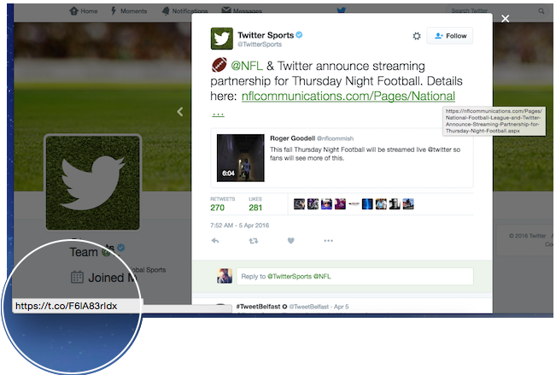
Task: Follow Twitter Sports
Action: (x=449, y=36)
